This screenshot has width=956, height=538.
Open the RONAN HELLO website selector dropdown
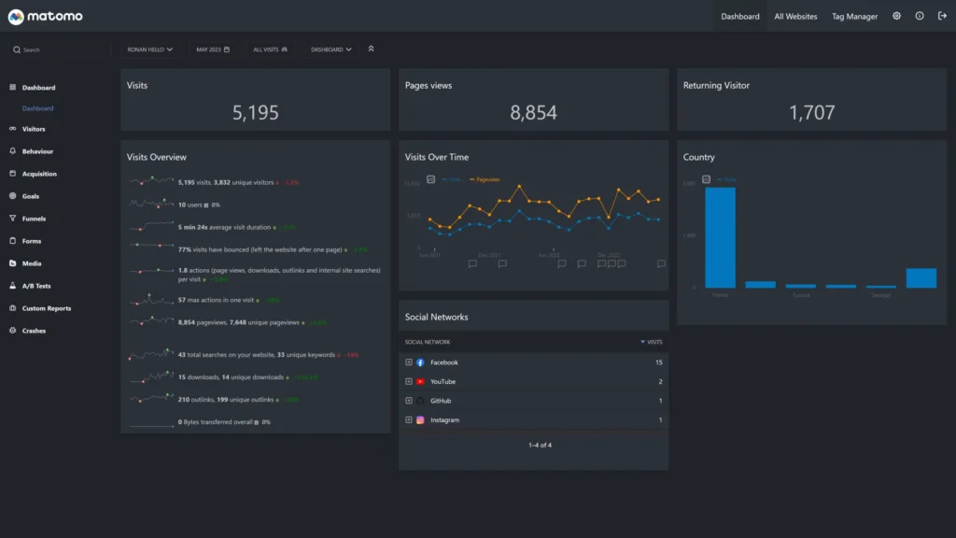[149, 50]
